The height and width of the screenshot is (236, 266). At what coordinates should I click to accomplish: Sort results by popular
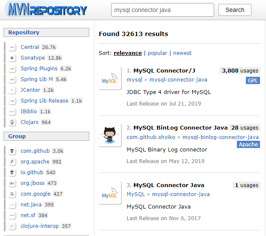(157, 53)
